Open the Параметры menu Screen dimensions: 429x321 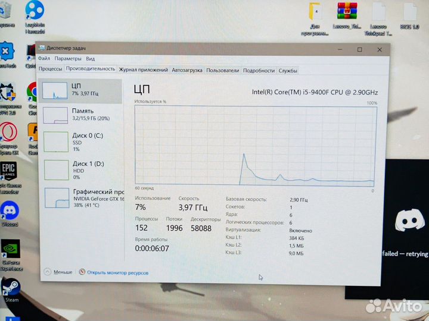(x=68, y=59)
